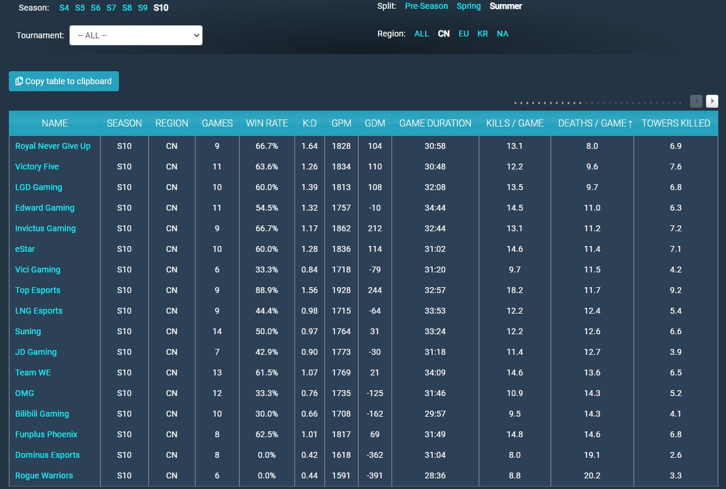Reverse DEATHS / GAME sort order
Image resolution: width=726 pixels, height=489 pixels.
pos(592,123)
